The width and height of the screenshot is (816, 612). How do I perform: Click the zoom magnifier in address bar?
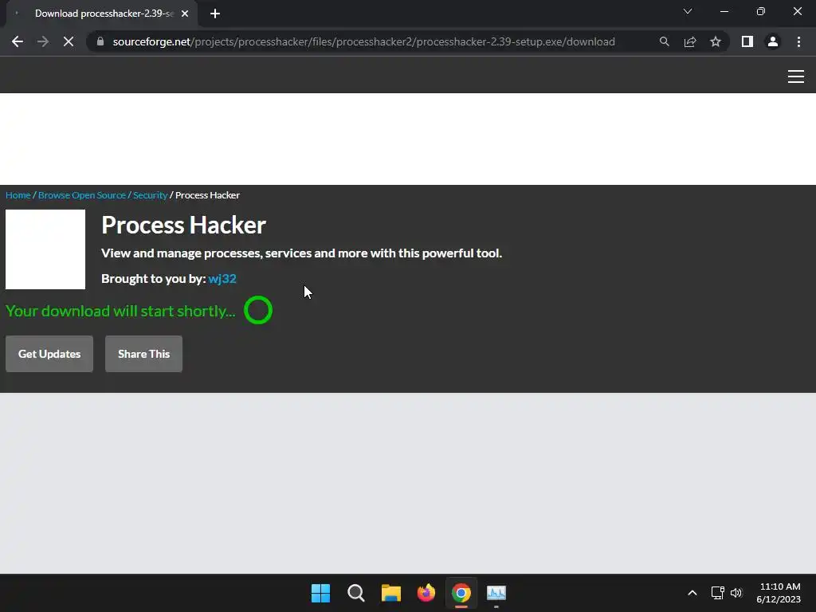(x=664, y=41)
